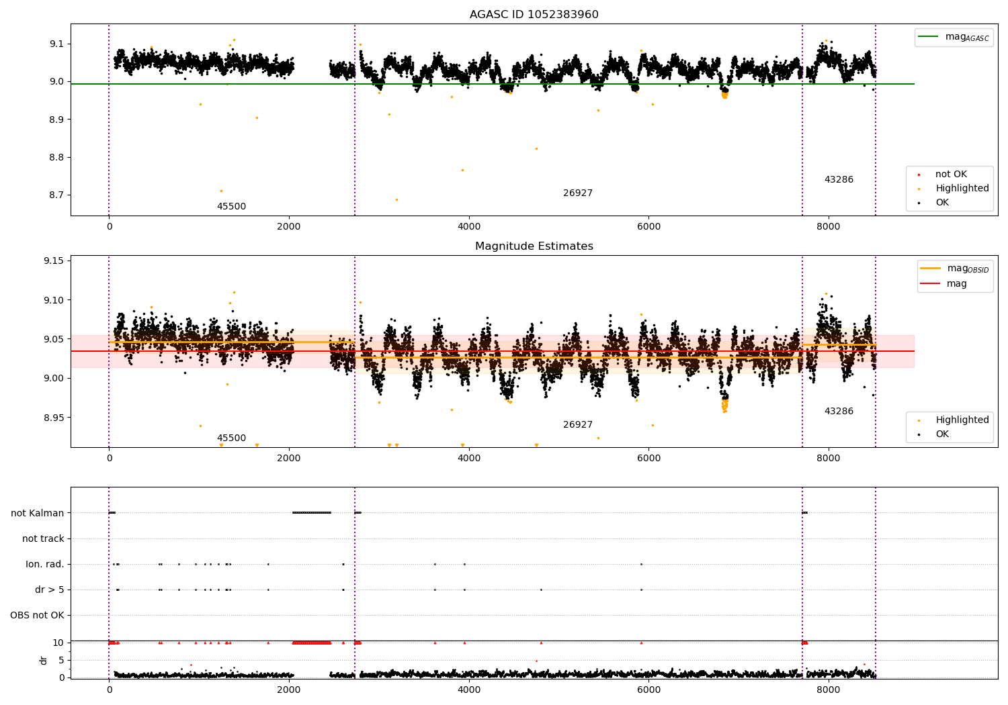Click the '9.15' y-tick of the middle plot

(x=54, y=261)
